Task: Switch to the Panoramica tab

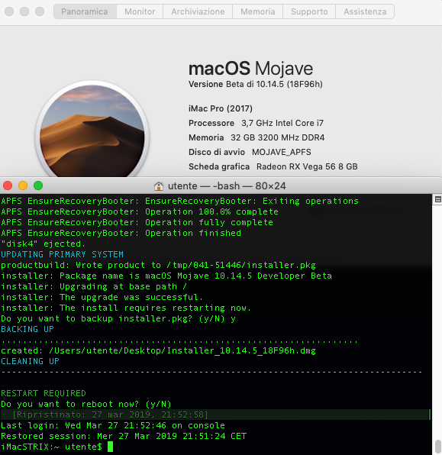Action: point(85,11)
